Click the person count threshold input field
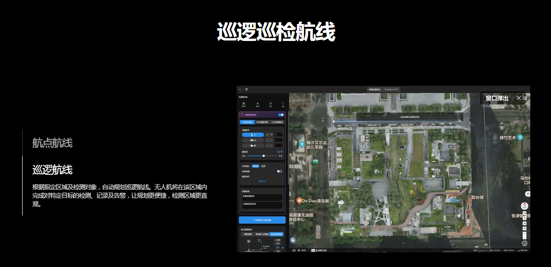 (279, 135)
